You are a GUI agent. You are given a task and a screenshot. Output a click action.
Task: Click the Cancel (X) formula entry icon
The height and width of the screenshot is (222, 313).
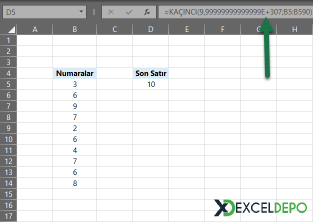(x=111, y=12)
